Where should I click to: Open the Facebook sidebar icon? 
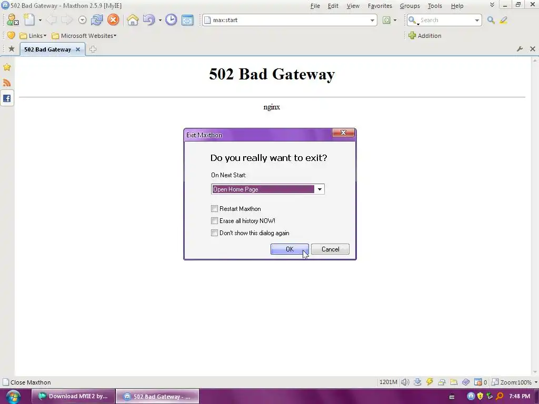[x=7, y=98]
